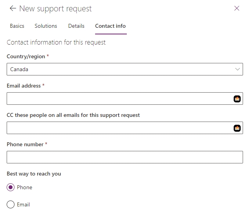Viewport: 245px width, 215px height.
Task: Click the Phone number field label
Action: click(x=25, y=144)
